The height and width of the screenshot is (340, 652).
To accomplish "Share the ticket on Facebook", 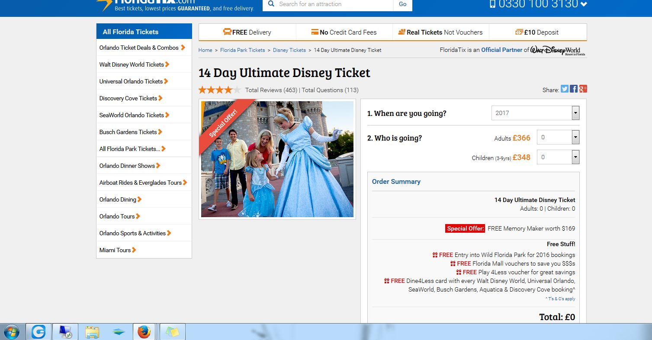I will click(574, 89).
